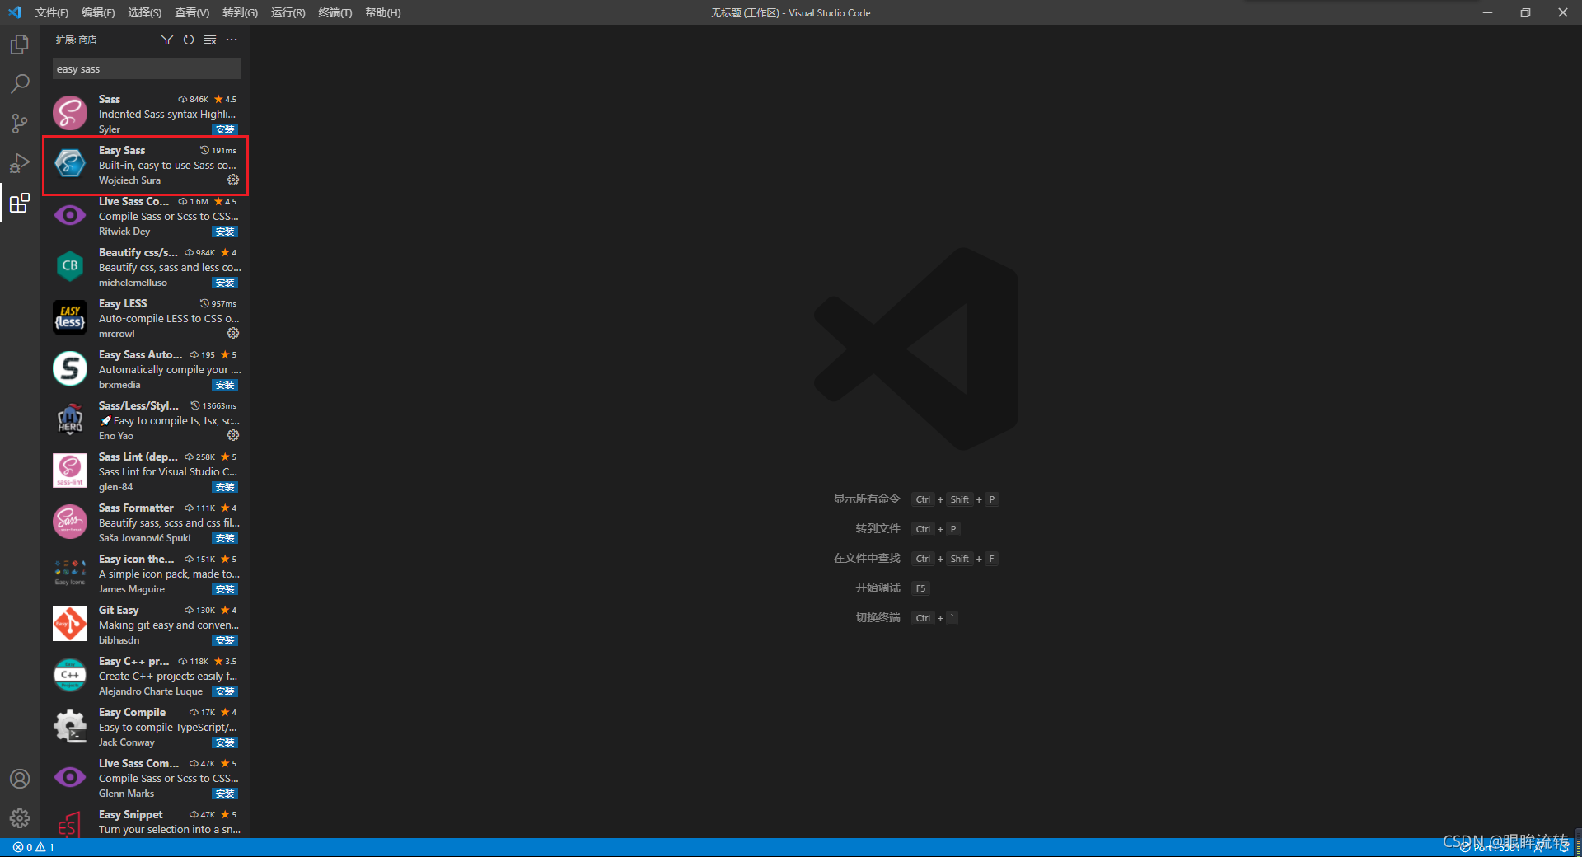This screenshot has width=1582, height=857.
Task: Open the Accounts menu icon
Action: [x=20, y=779]
